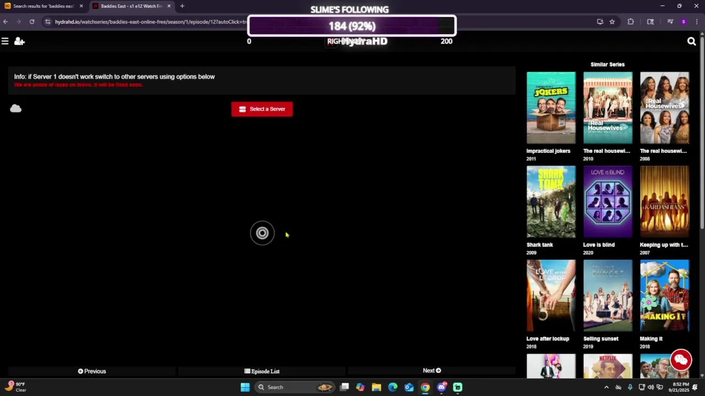Open the red chat bubble widget
The width and height of the screenshot is (705, 396).
click(681, 360)
